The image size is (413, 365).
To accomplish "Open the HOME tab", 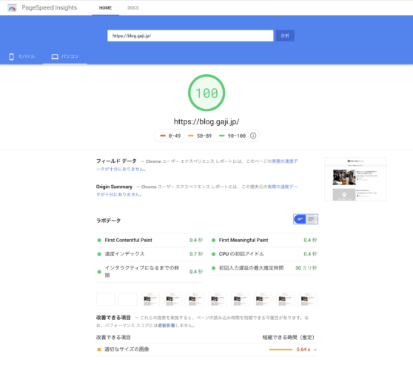I will click(x=105, y=8).
